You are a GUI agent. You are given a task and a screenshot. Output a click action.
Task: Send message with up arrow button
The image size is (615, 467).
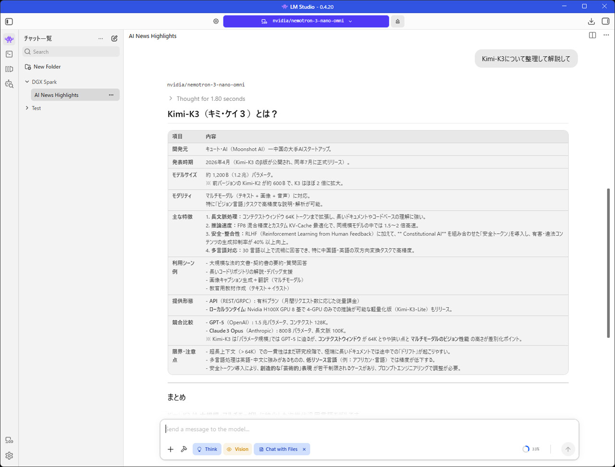tap(568, 449)
